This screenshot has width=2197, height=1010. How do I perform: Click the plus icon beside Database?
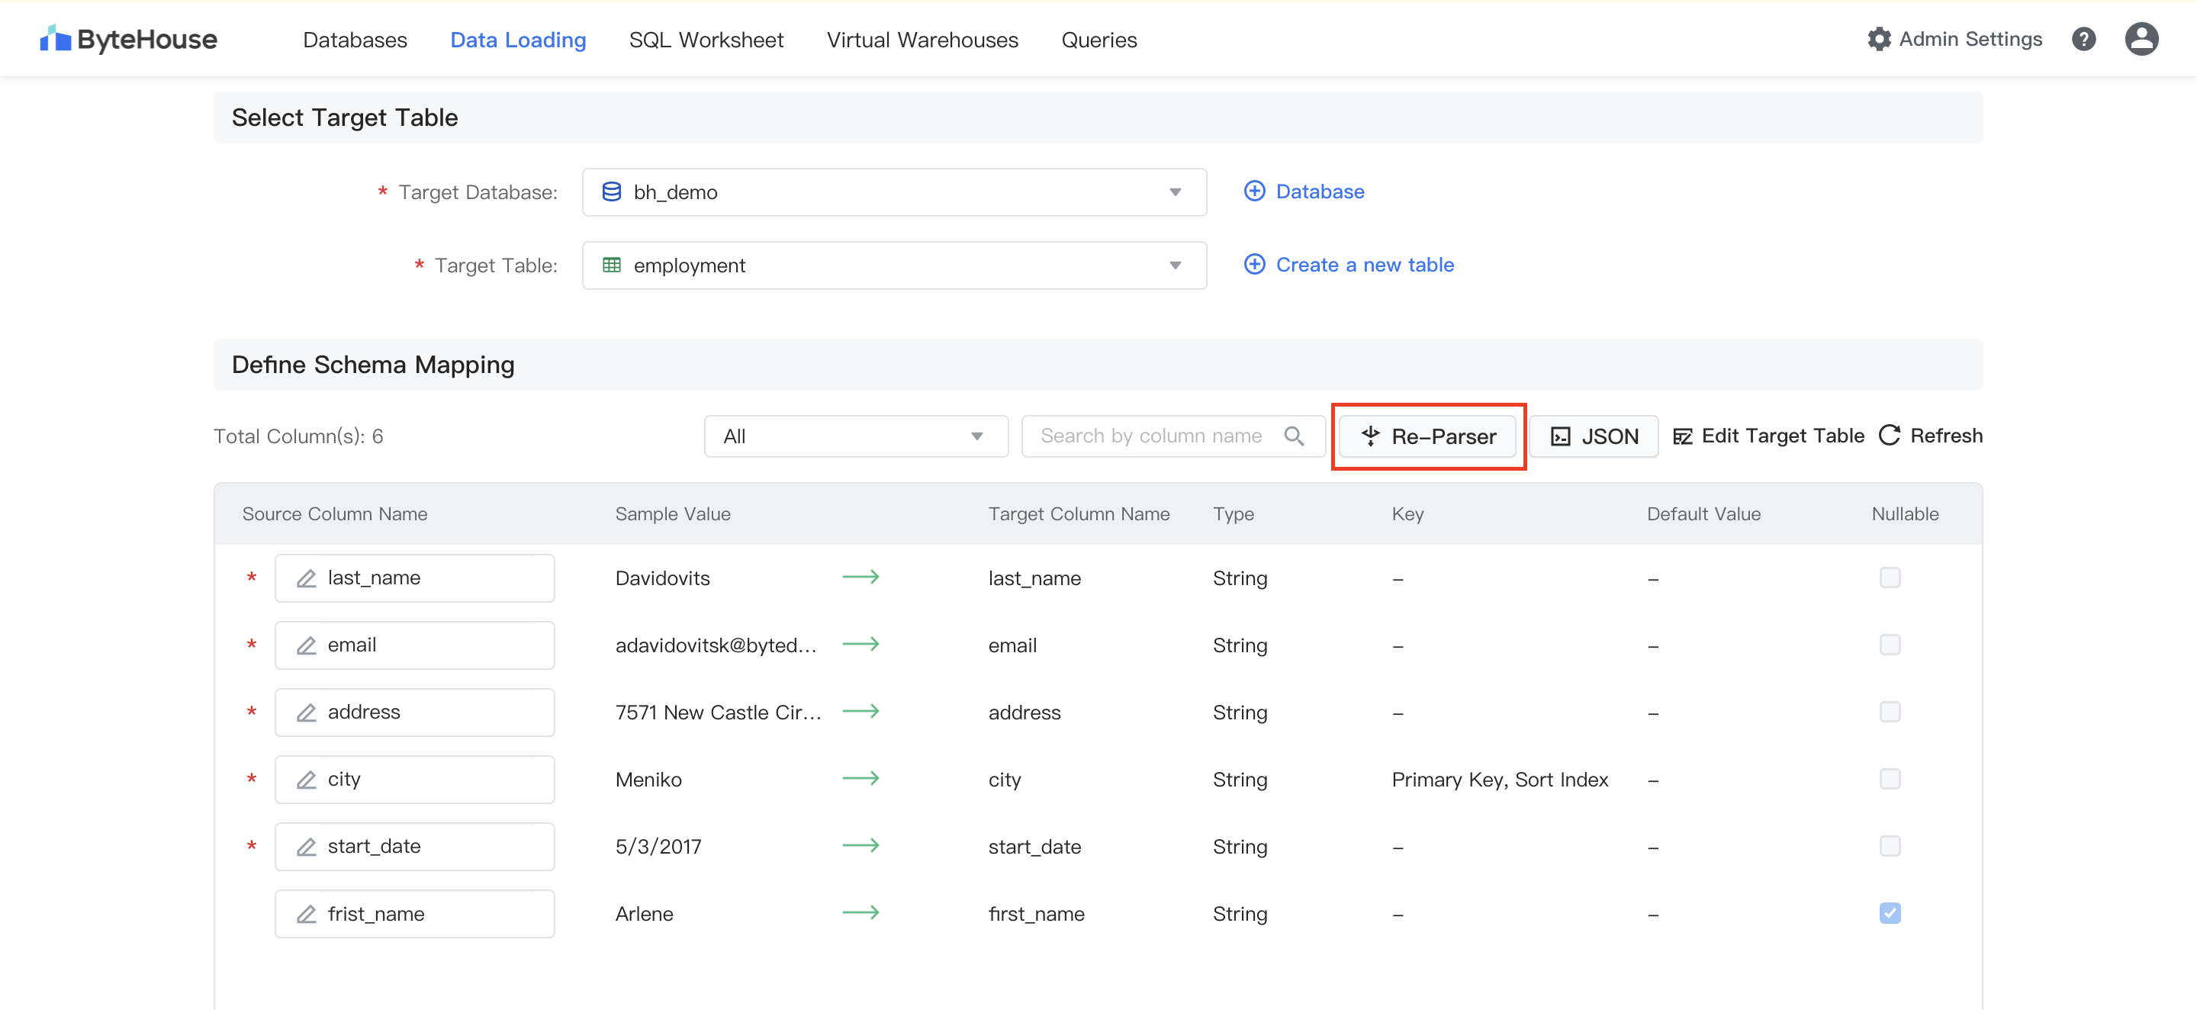click(x=1253, y=191)
